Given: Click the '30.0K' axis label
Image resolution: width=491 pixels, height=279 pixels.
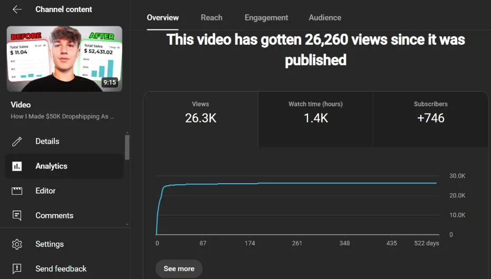Looking at the screenshot, I should tap(457, 176).
